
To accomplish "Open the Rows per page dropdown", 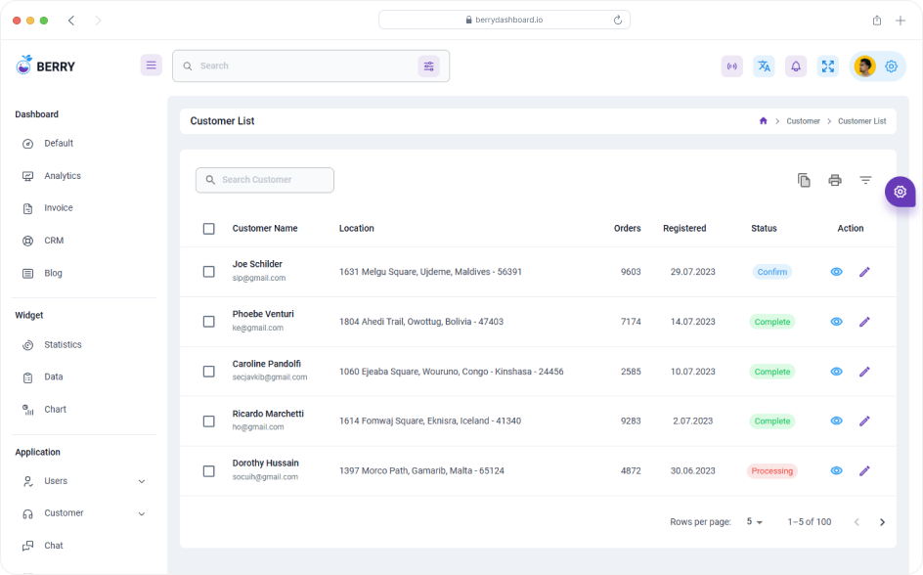I will tap(753, 521).
